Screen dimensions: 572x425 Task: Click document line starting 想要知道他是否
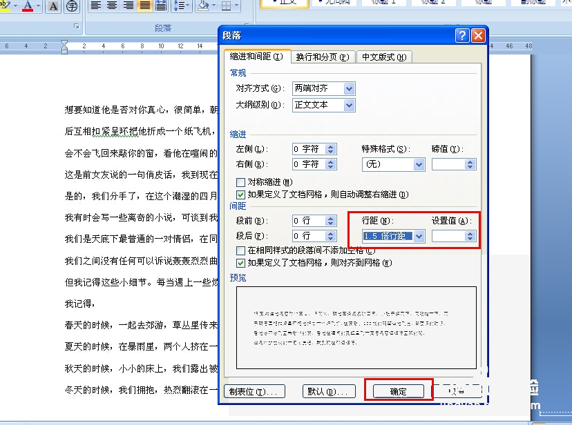click(141, 110)
